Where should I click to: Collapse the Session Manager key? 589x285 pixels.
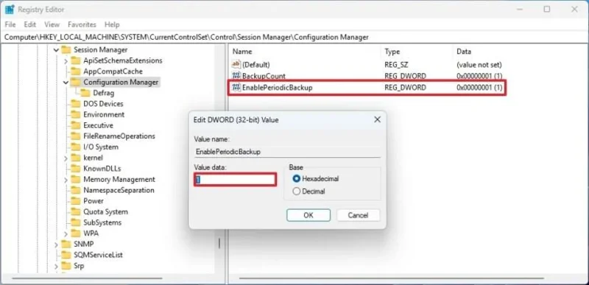tap(56, 50)
